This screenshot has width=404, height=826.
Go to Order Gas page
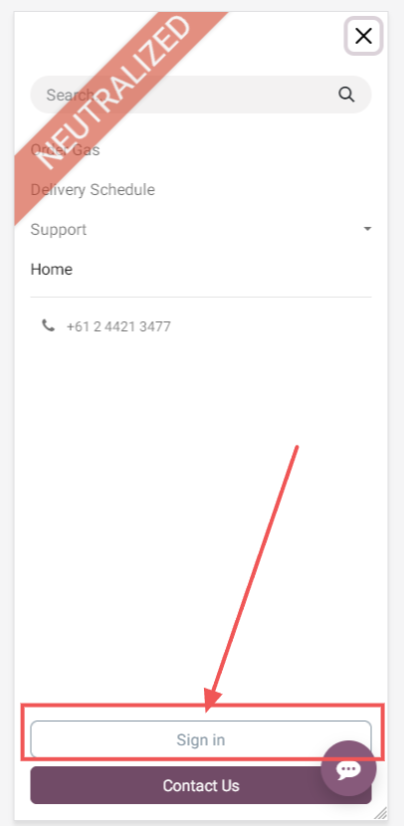66,149
